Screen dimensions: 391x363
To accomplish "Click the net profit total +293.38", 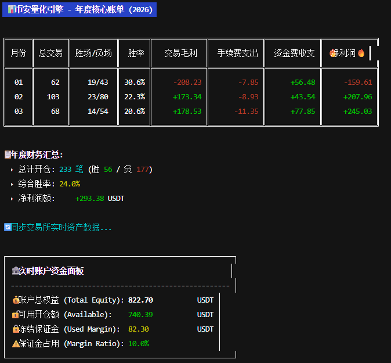I will point(90,199).
